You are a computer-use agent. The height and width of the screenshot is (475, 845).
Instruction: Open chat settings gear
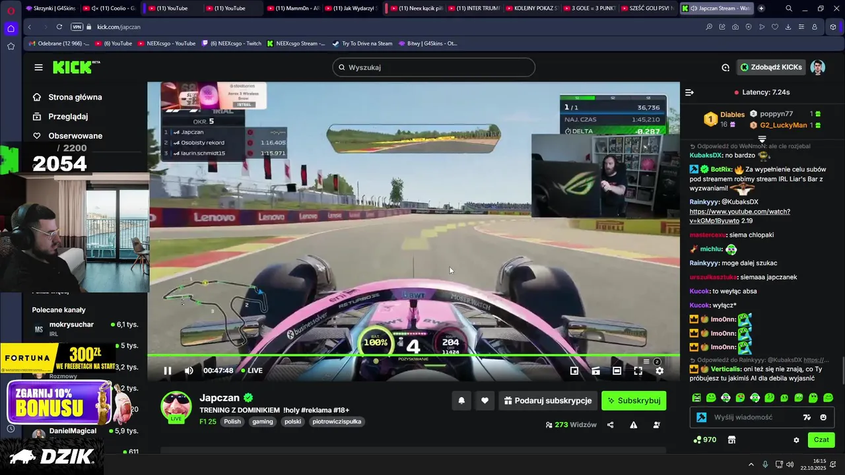tap(796, 440)
